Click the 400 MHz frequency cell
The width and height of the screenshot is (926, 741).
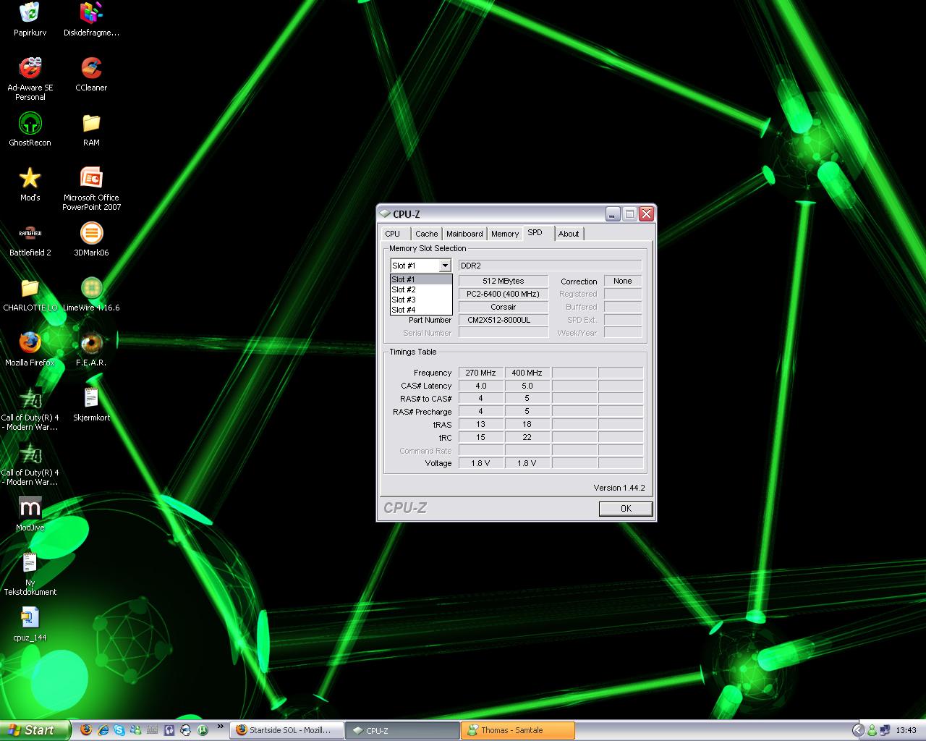[x=527, y=373]
